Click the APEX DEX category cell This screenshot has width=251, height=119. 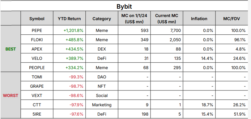click(x=102, y=49)
